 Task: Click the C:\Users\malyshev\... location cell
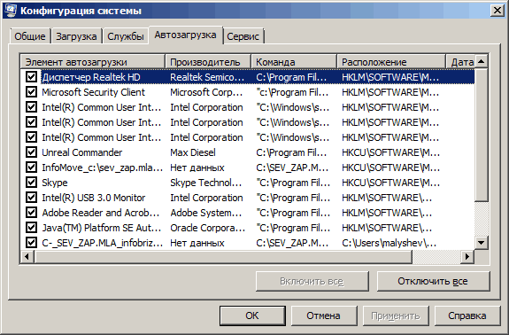coord(389,243)
